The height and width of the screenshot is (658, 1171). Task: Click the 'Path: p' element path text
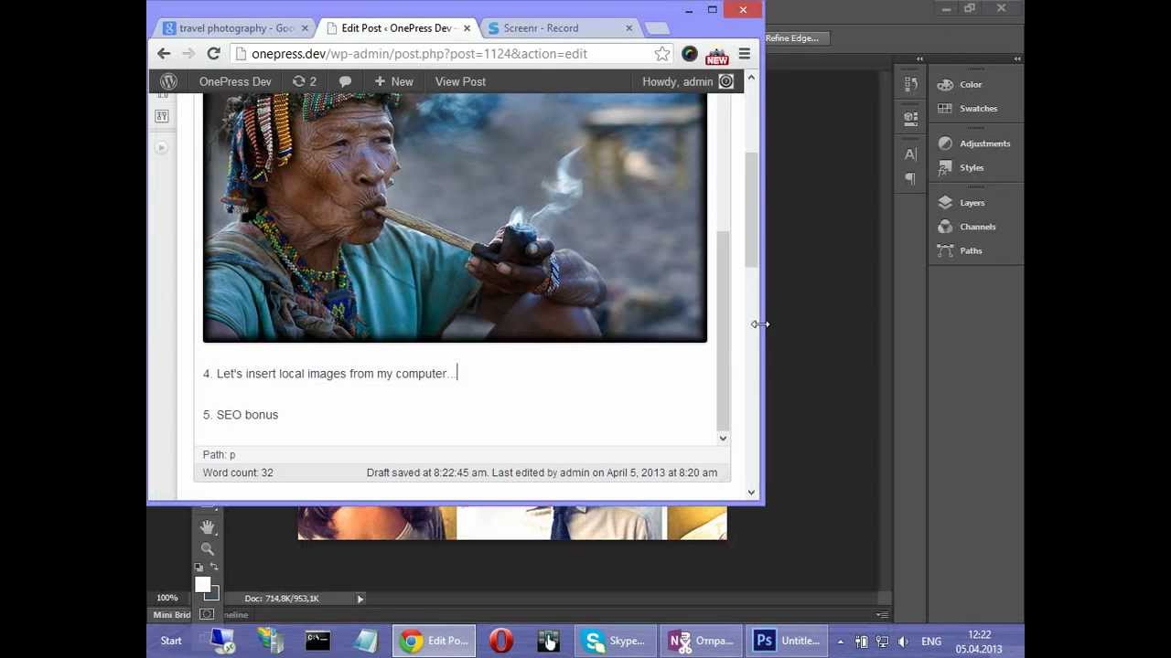point(219,454)
